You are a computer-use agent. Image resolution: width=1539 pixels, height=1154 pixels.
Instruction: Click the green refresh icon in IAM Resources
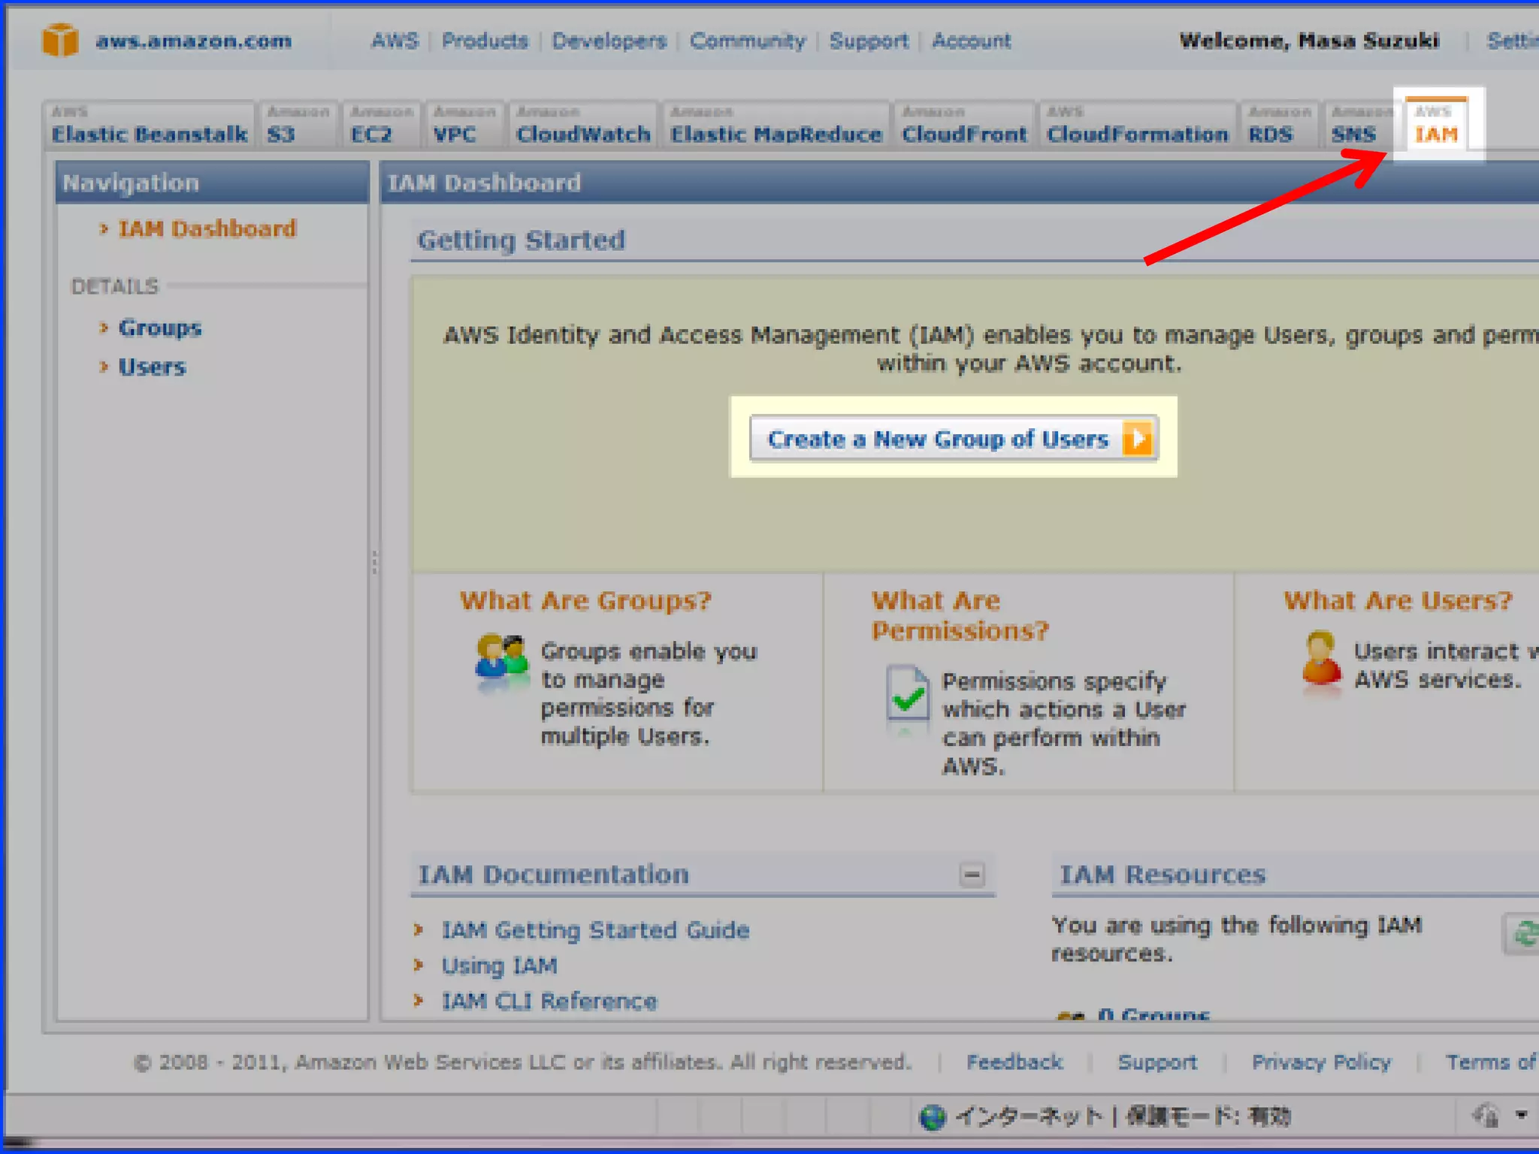[x=1524, y=934]
